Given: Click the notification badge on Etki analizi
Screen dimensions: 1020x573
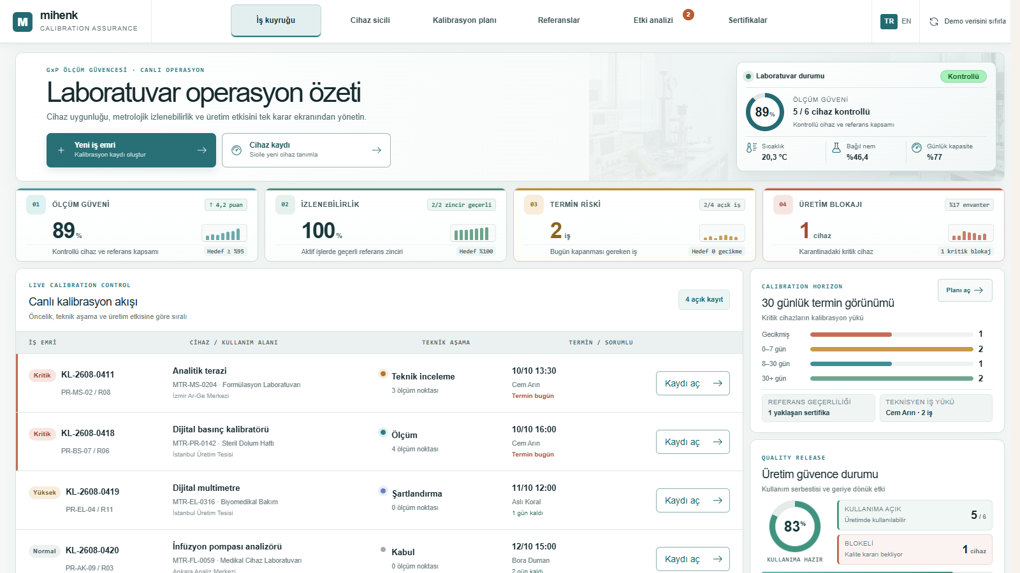Looking at the screenshot, I should (688, 15).
